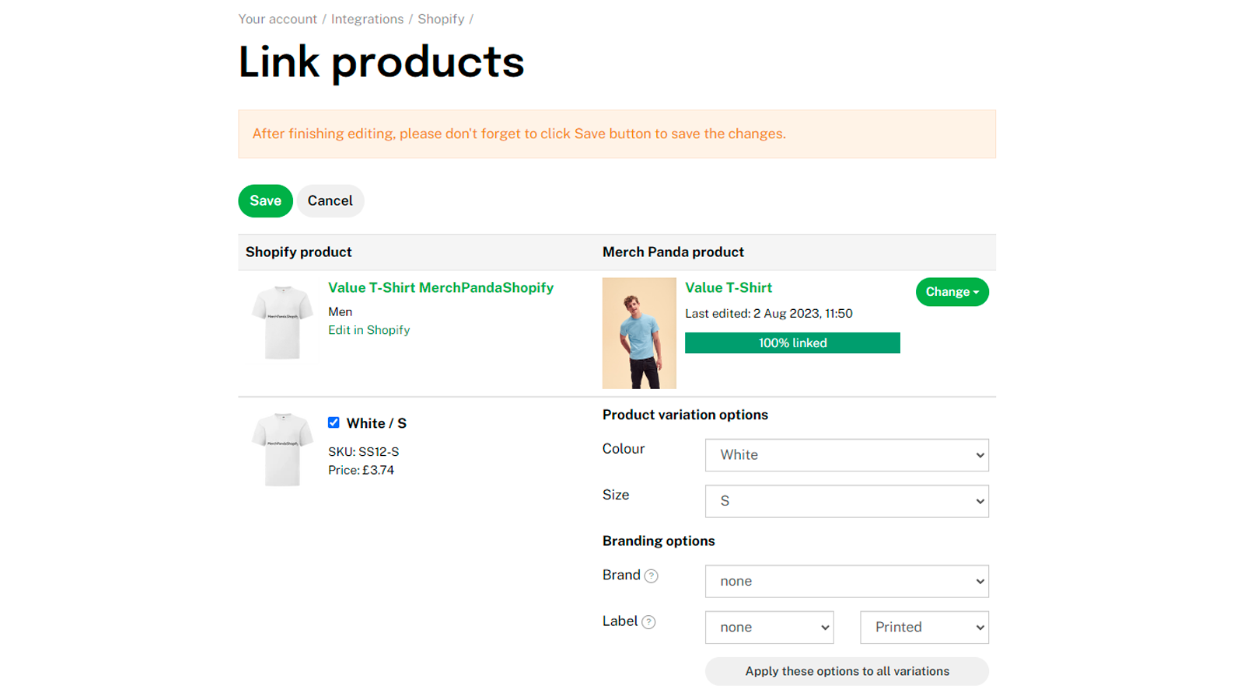The width and height of the screenshot is (1244, 699).
Task: Click the Branding options heading
Action: [x=659, y=541]
